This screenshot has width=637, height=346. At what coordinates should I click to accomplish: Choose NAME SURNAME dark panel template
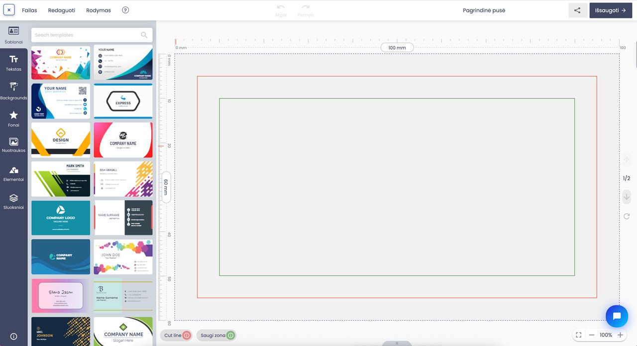(123, 218)
